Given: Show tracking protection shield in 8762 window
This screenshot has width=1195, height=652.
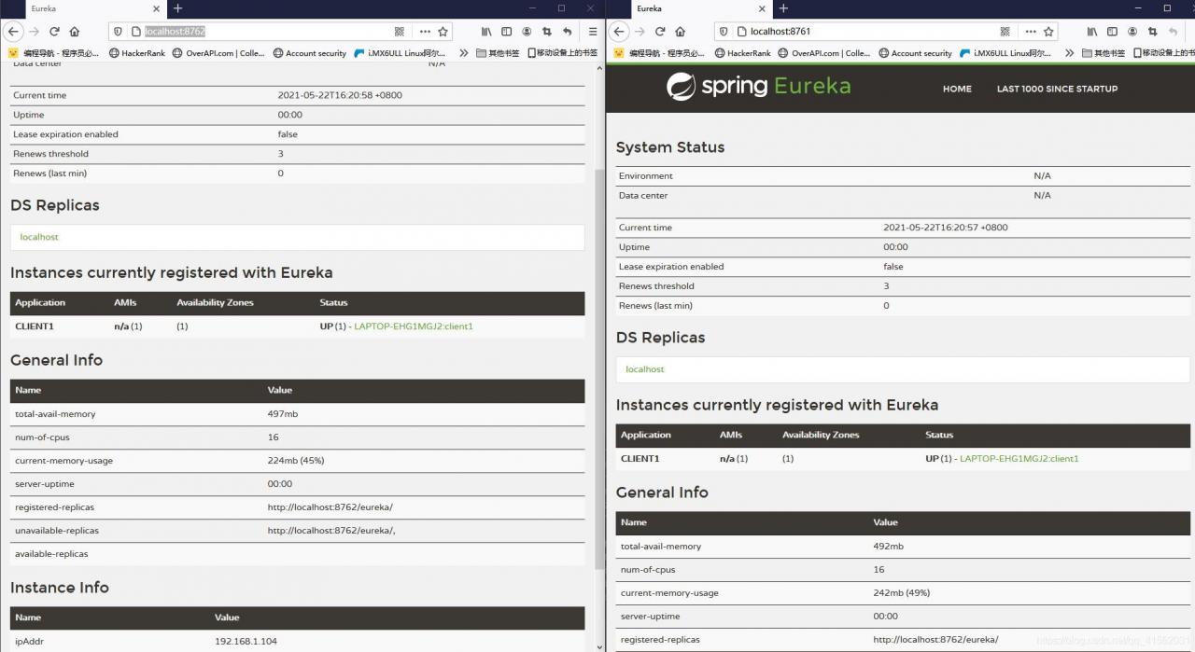Looking at the screenshot, I should (x=118, y=31).
